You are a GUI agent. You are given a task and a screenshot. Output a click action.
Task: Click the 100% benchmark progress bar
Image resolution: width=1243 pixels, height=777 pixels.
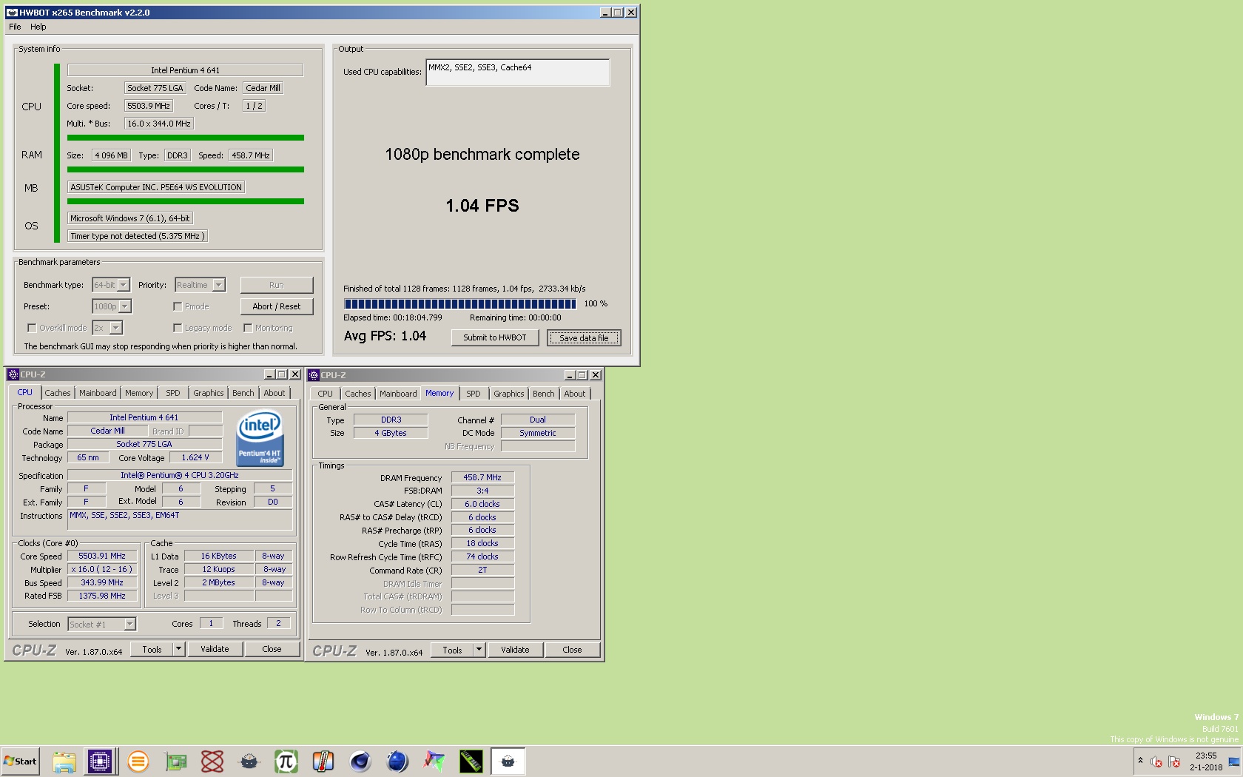click(459, 303)
